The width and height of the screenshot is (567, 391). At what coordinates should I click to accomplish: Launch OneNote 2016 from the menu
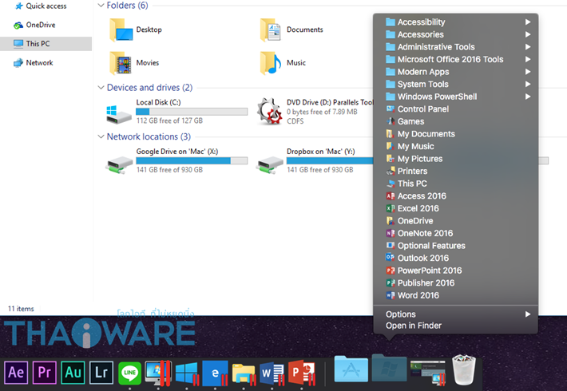click(x=456, y=234)
